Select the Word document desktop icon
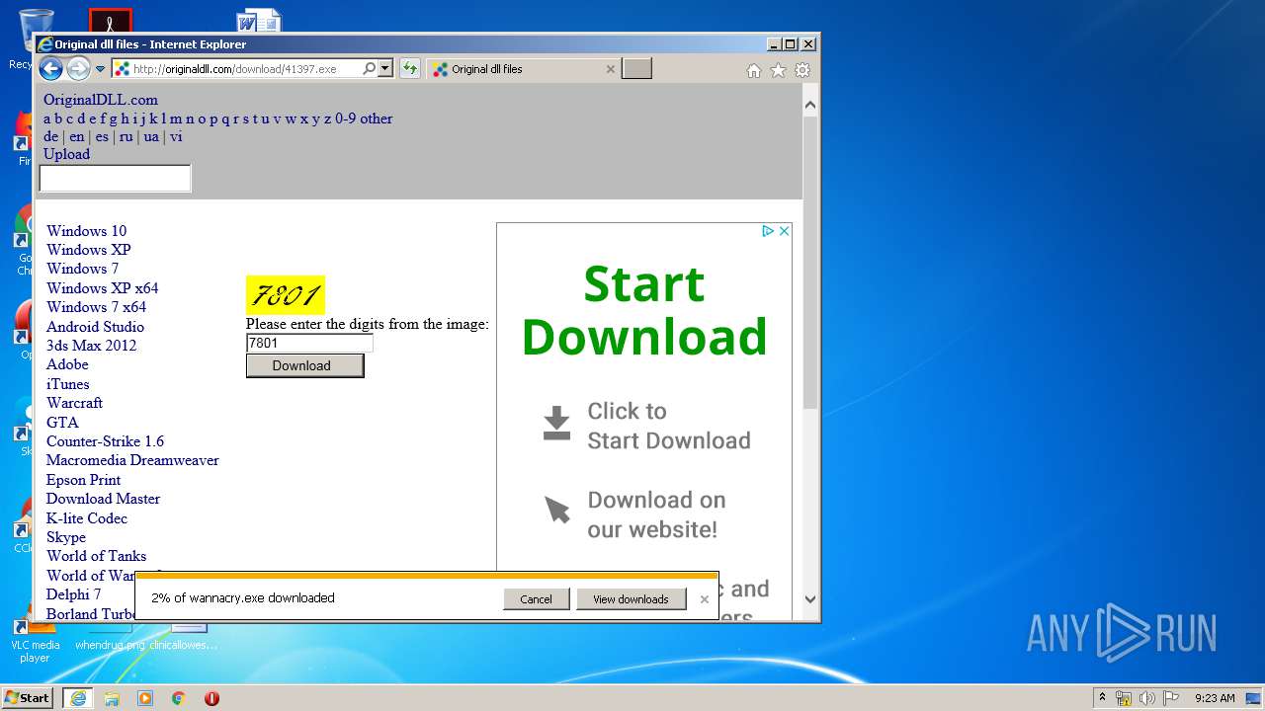Screen dimensions: 1265x711 (259, 21)
